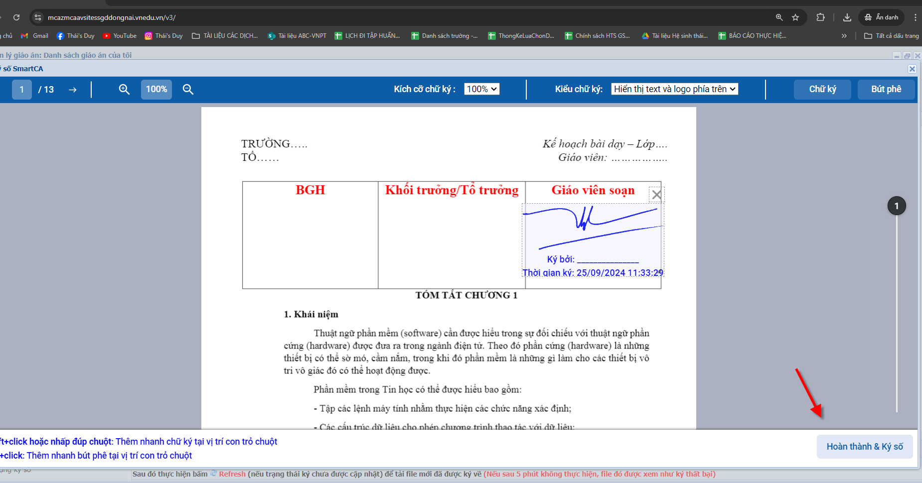Open Kích cỡ chữ ký dropdown
Viewport: 922px width, 483px height.
(481, 89)
